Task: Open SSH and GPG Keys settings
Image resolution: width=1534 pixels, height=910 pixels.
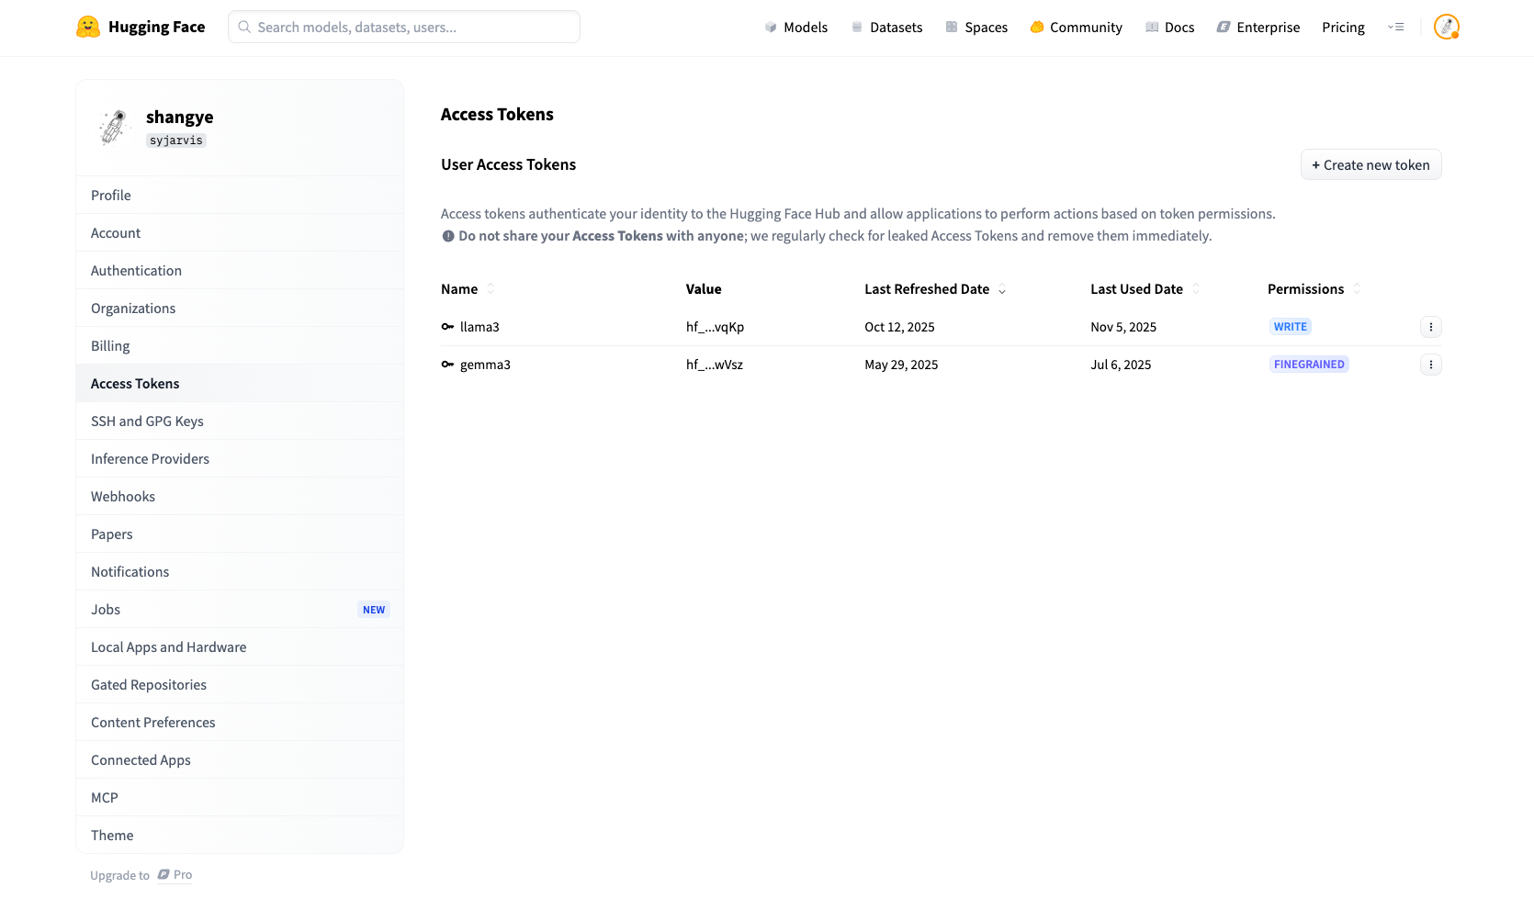Action: [240, 421]
